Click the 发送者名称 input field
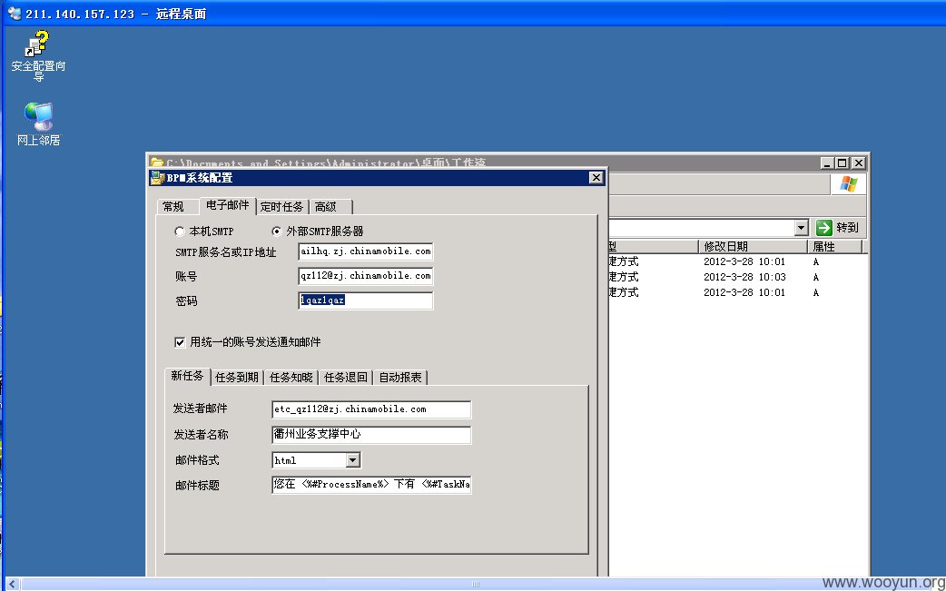Image resolution: width=946 pixels, height=591 pixels. point(371,434)
